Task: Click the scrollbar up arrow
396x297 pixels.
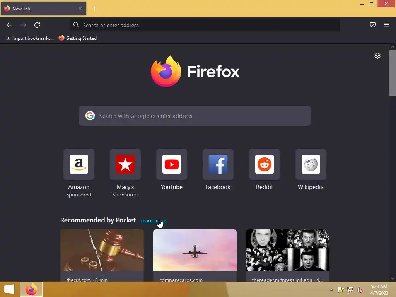Action: click(x=393, y=47)
